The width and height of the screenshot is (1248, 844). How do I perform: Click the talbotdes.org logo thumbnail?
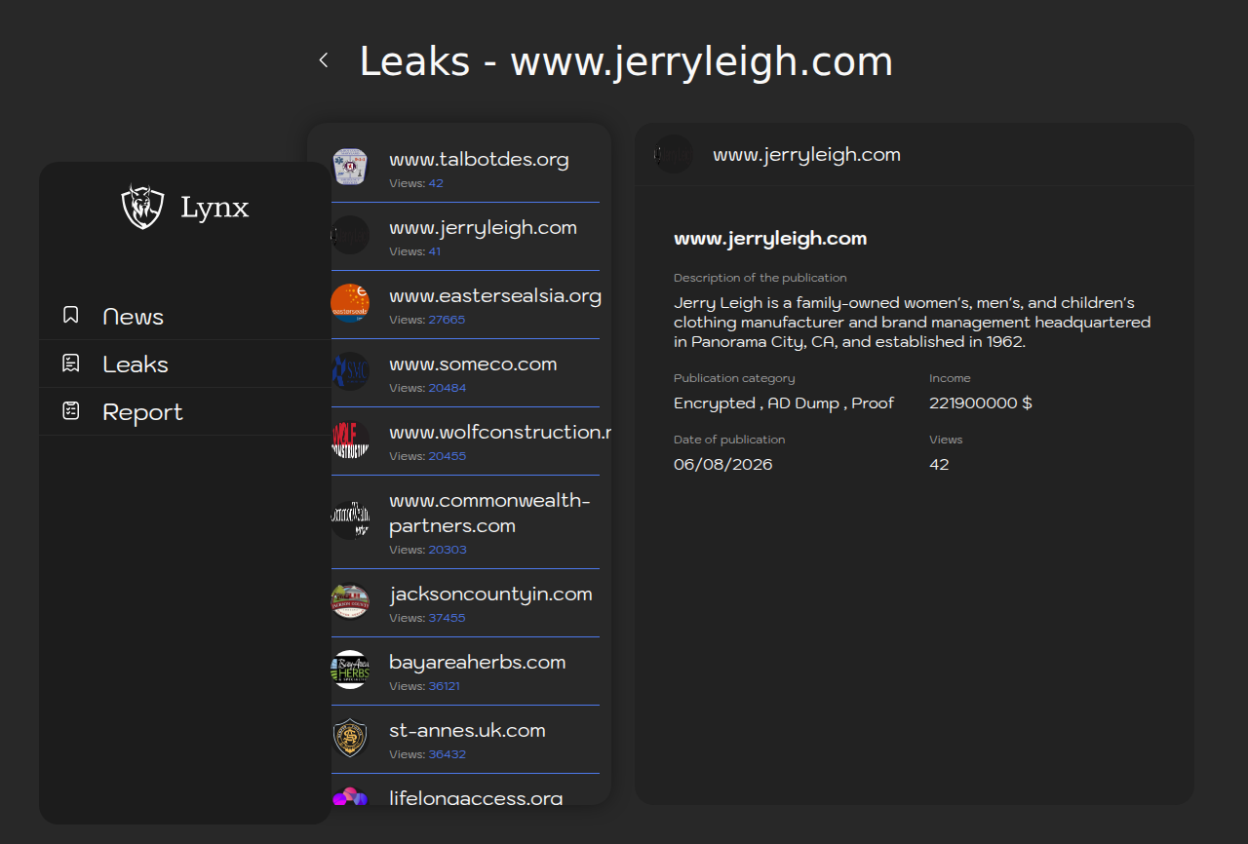350,167
